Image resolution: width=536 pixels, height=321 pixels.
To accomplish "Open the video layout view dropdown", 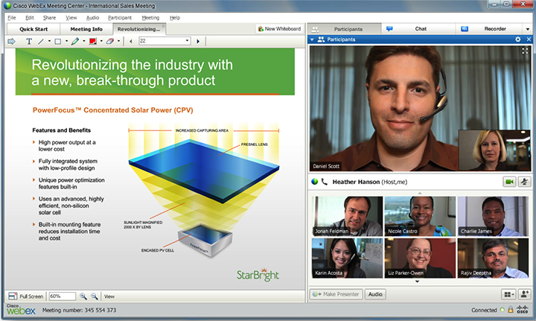I will click(x=509, y=294).
